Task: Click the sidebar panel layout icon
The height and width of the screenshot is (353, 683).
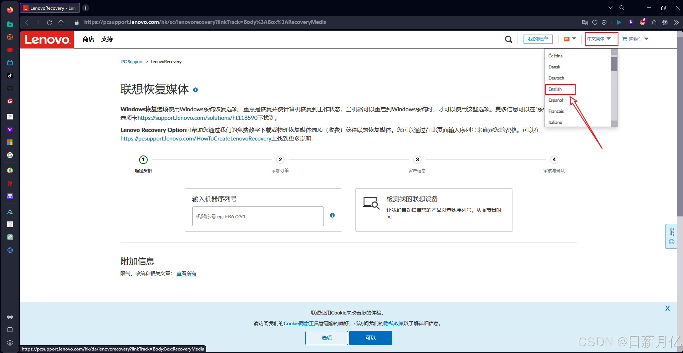Action: click(10, 330)
